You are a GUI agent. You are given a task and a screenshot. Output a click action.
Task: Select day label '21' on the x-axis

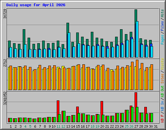tap(107, 126)
